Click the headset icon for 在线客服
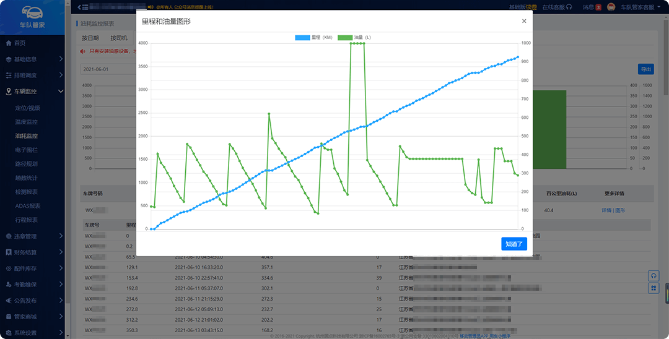 click(x=569, y=7)
